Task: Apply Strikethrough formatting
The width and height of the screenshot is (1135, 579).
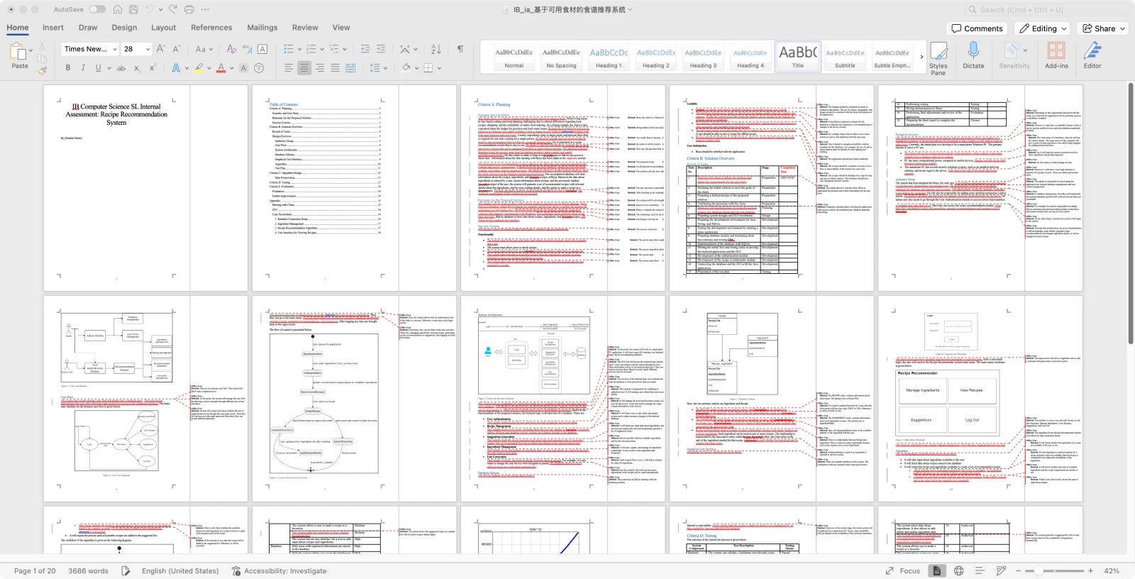Action: (121, 68)
